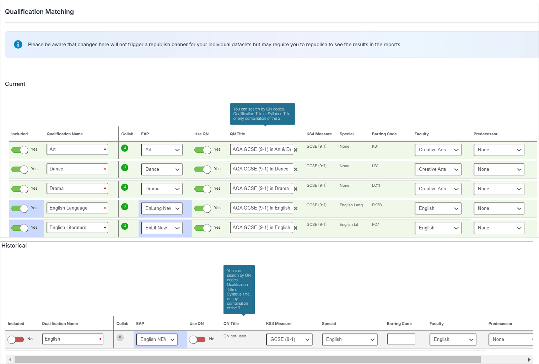The image size is (539, 364).
Task: Click the Qualification Name column header in Current
Action: (x=65, y=134)
